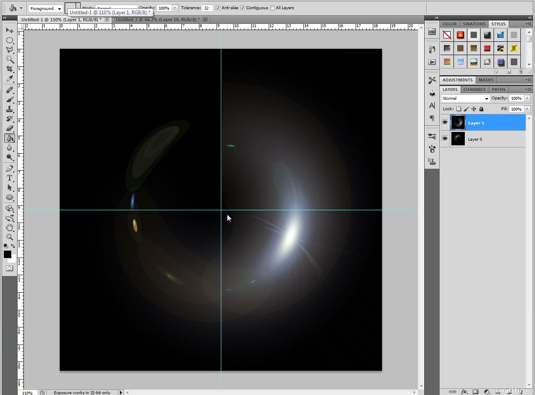Enable the All Layers checkbox
Screen dimensions: 535x395
pos(273,8)
